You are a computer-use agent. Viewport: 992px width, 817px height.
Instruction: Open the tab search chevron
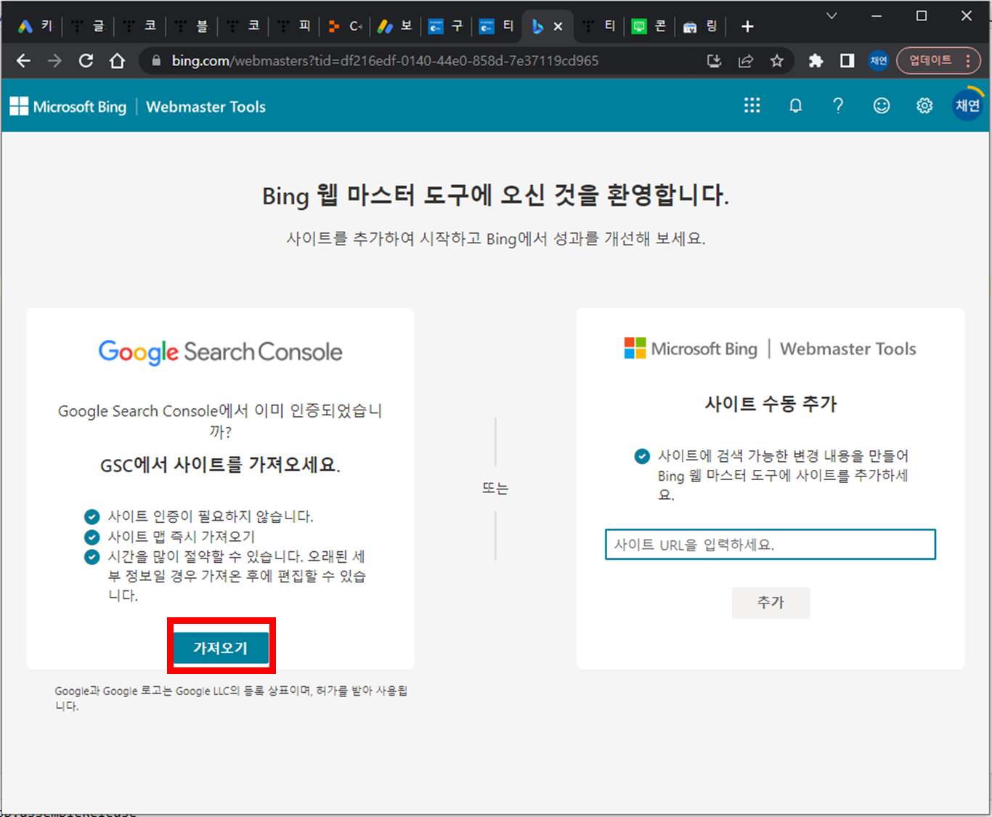[832, 15]
